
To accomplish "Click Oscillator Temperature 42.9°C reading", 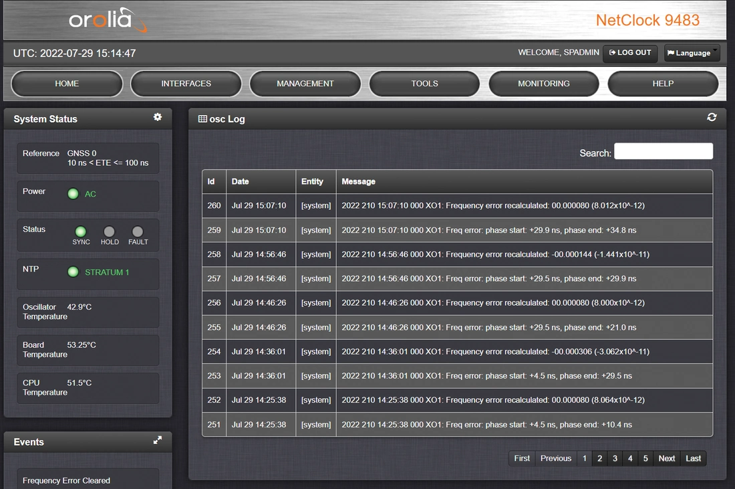I will tap(80, 307).
